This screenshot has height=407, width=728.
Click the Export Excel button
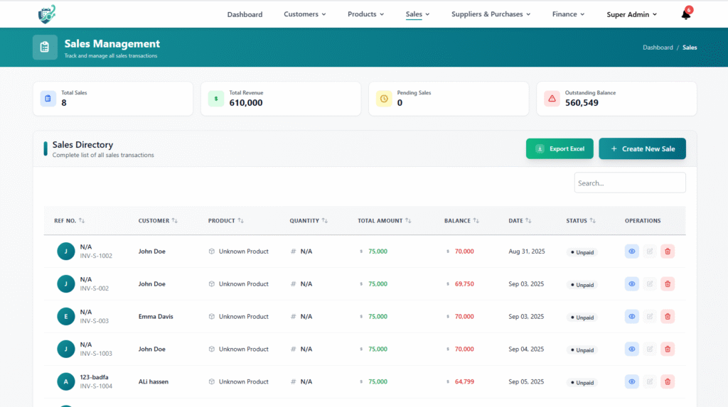[x=560, y=149]
